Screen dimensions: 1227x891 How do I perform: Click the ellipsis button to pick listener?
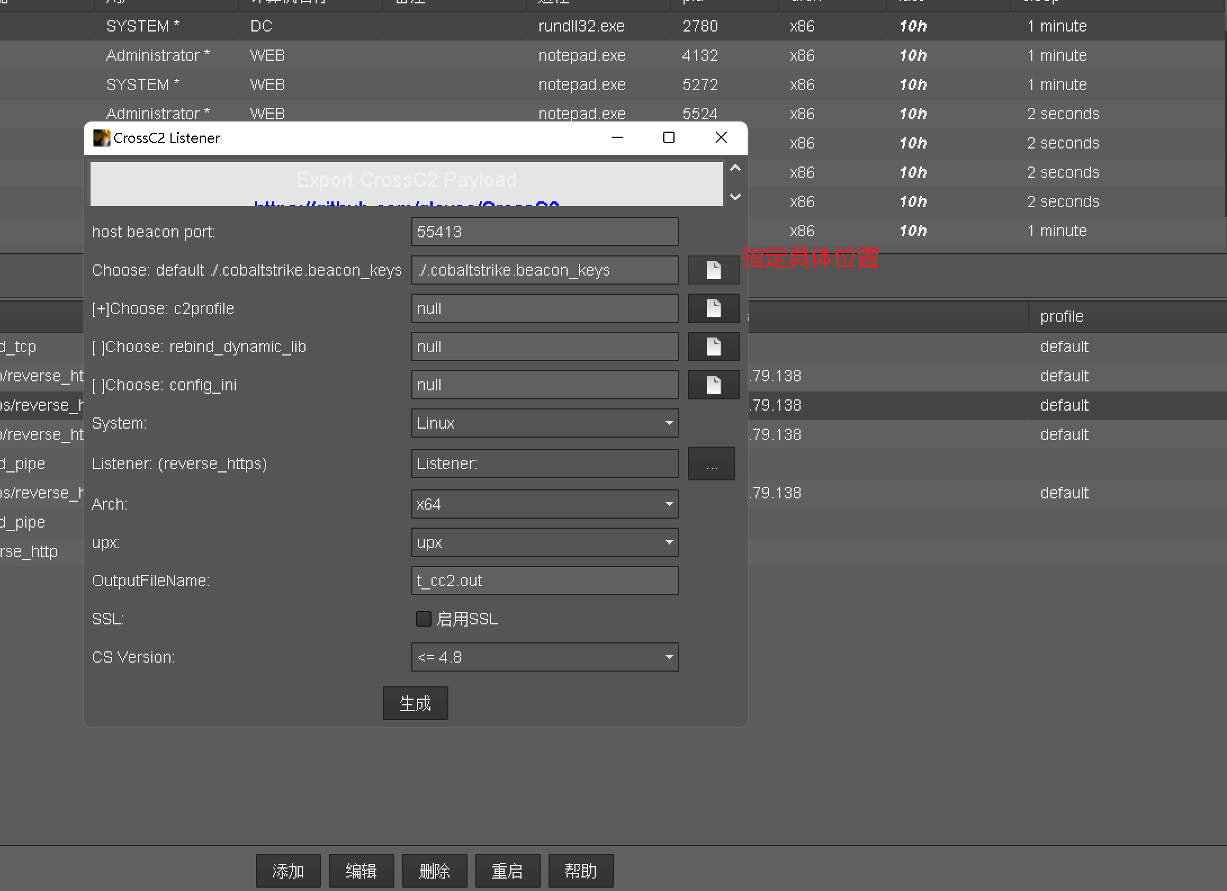point(711,463)
